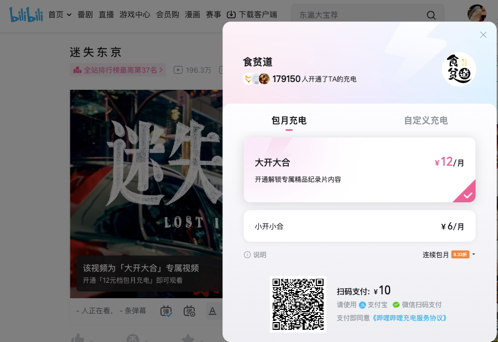
Task: Select the 小开小合 ¥6 plan
Action: pos(360,226)
